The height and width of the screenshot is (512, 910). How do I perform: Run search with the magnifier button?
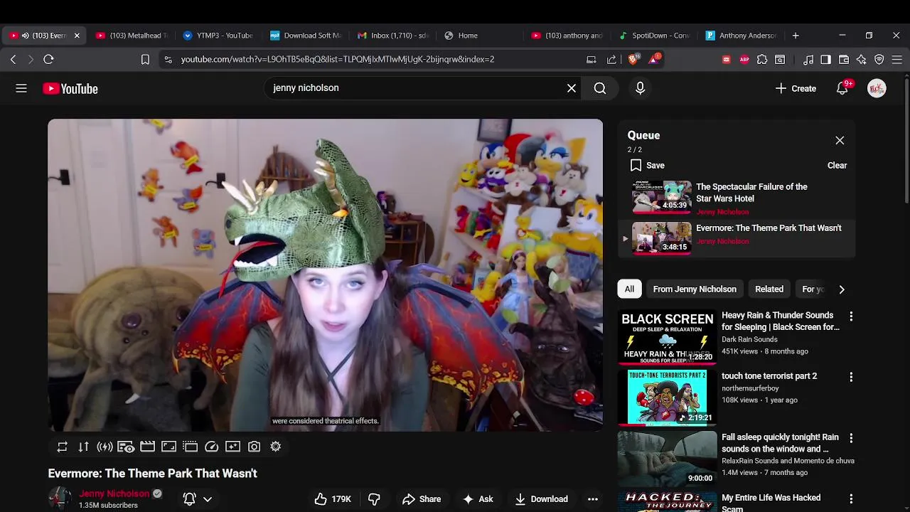point(600,88)
